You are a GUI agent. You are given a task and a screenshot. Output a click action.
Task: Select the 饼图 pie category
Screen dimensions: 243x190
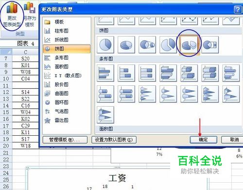click(x=67, y=48)
